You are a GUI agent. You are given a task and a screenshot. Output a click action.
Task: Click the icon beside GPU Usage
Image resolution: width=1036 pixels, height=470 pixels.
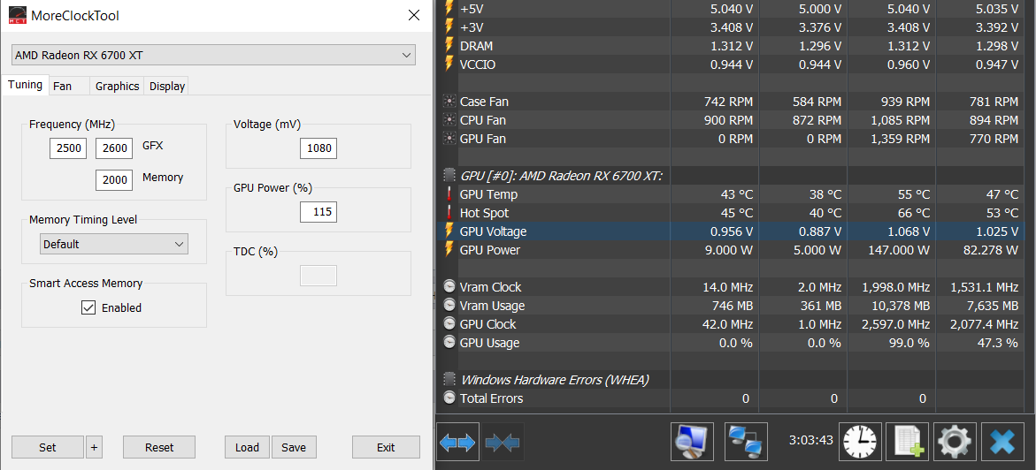449,343
